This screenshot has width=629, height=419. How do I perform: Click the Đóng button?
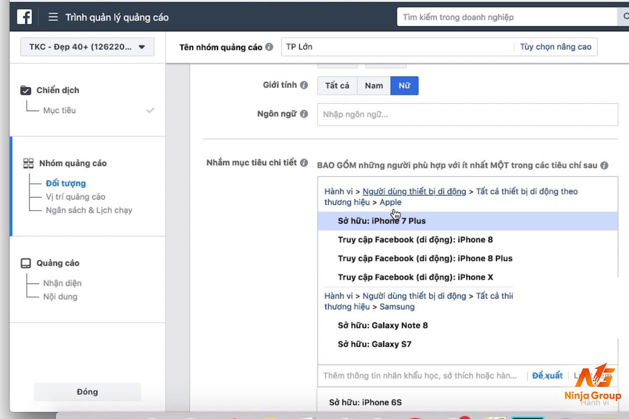click(87, 392)
